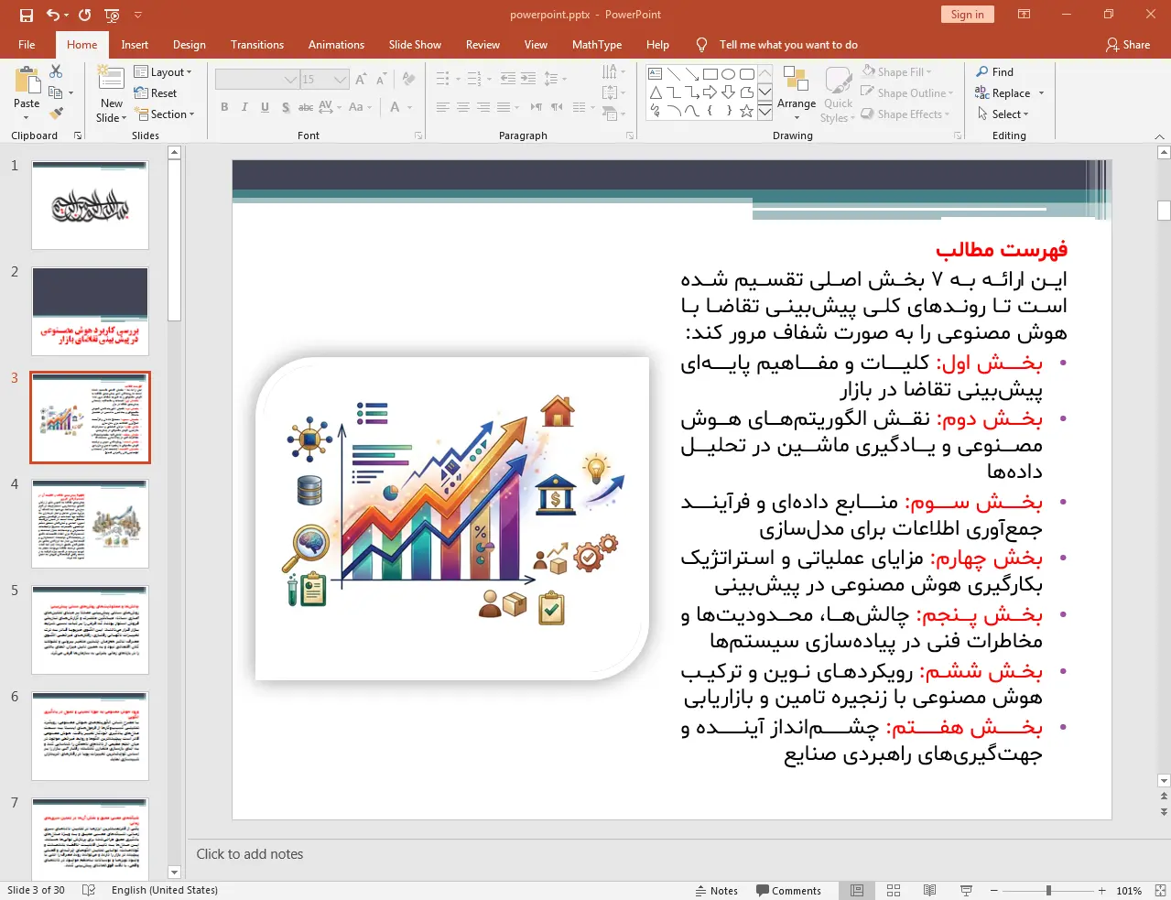Open the Arrange dropdown
1171x900 pixels.
[x=797, y=94]
